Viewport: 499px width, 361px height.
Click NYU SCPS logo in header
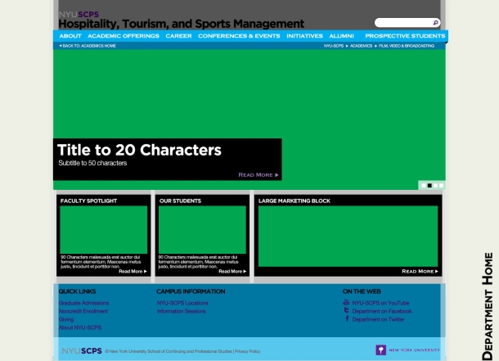(79, 15)
